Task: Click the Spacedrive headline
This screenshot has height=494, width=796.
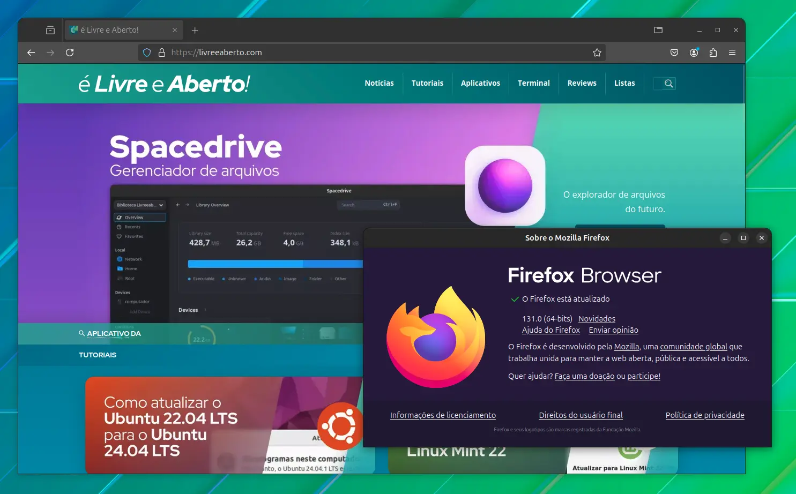Action: pyautogui.click(x=196, y=147)
